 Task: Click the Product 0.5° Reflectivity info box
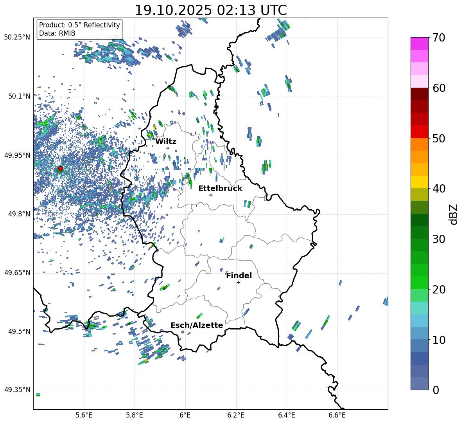click(79, 29)
